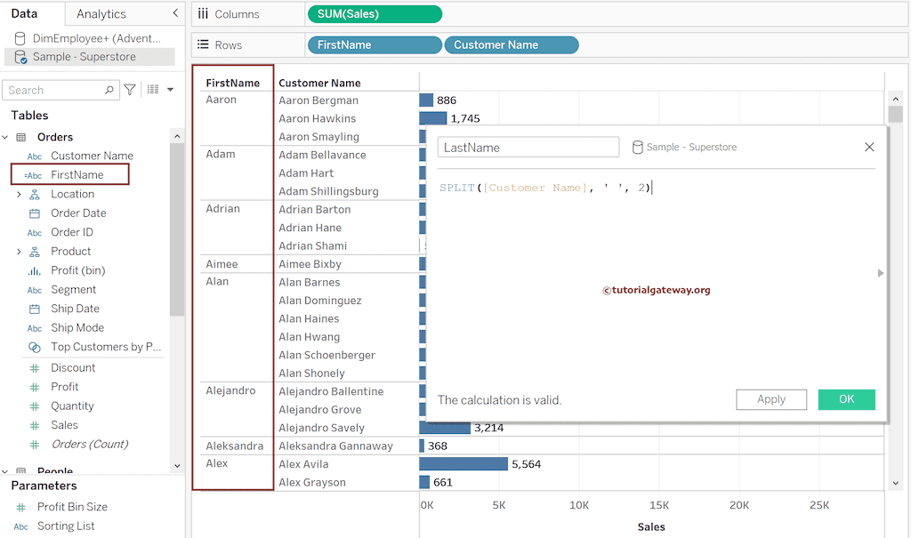Click the tables list scroll down arrow
Screen dimensions: 911x538
pyautogui.click(x=177, y=466)
